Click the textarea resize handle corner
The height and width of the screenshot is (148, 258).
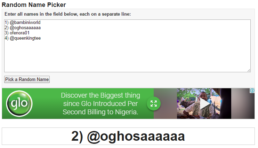tap(249, 71)
